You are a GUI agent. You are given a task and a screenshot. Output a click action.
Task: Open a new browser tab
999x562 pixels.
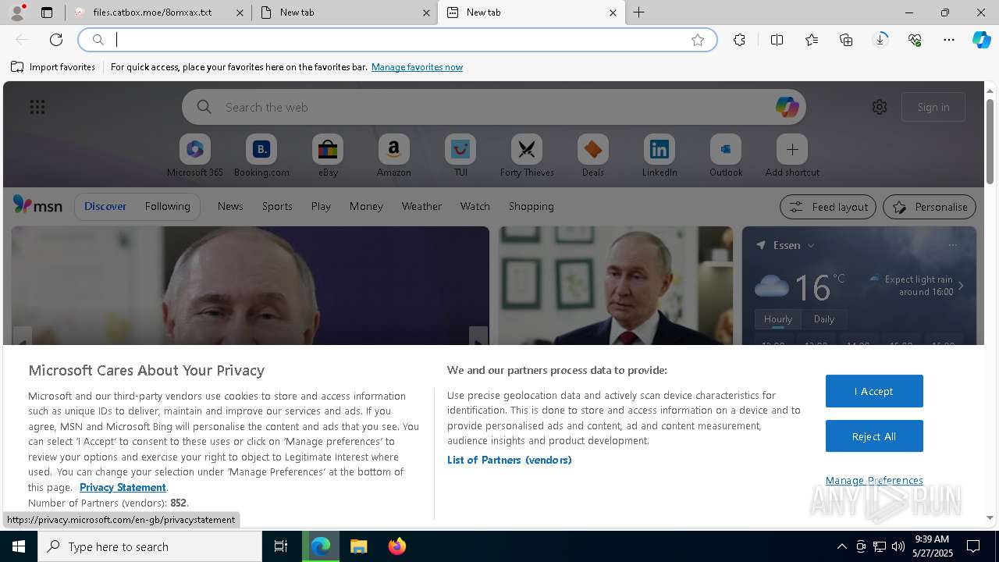tap(639, 12)
